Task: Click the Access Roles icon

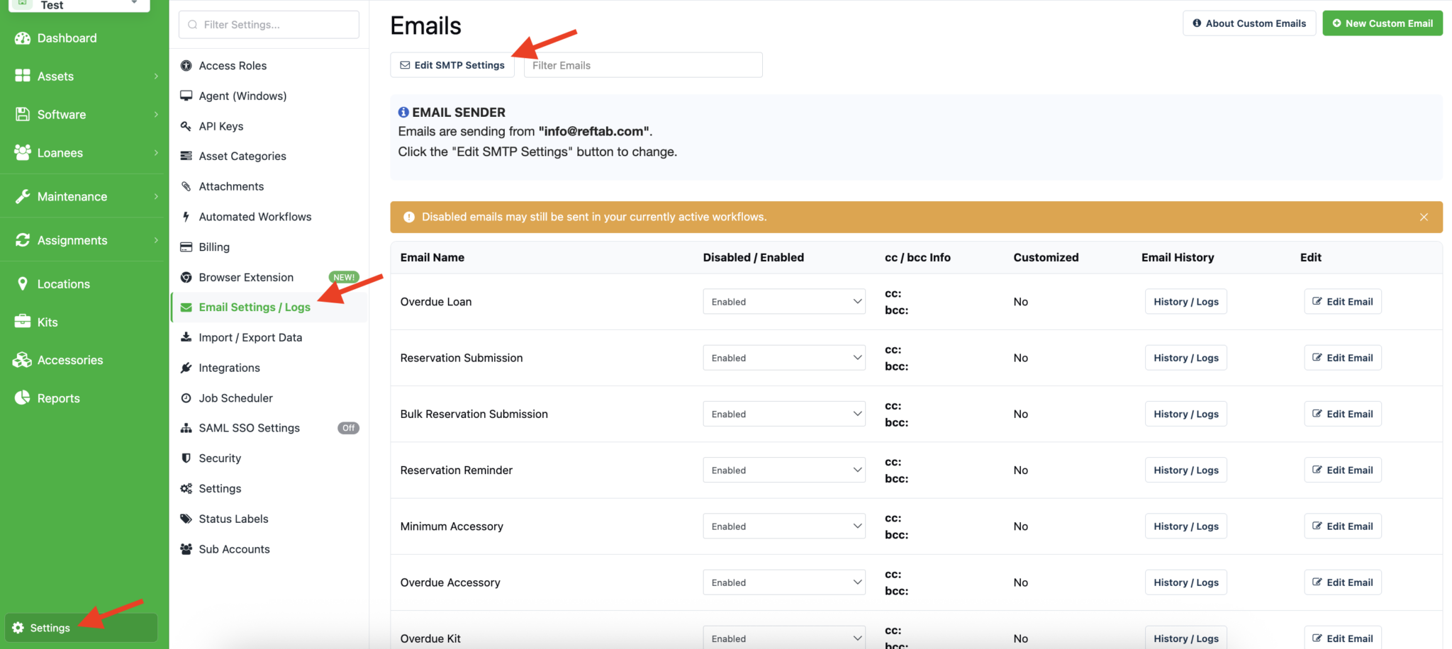Action: coord(186,66)
